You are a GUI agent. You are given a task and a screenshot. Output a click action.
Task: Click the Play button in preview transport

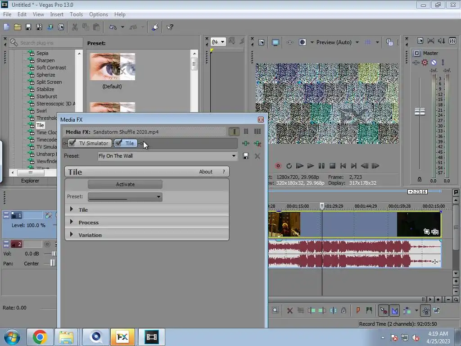point(311,166)
